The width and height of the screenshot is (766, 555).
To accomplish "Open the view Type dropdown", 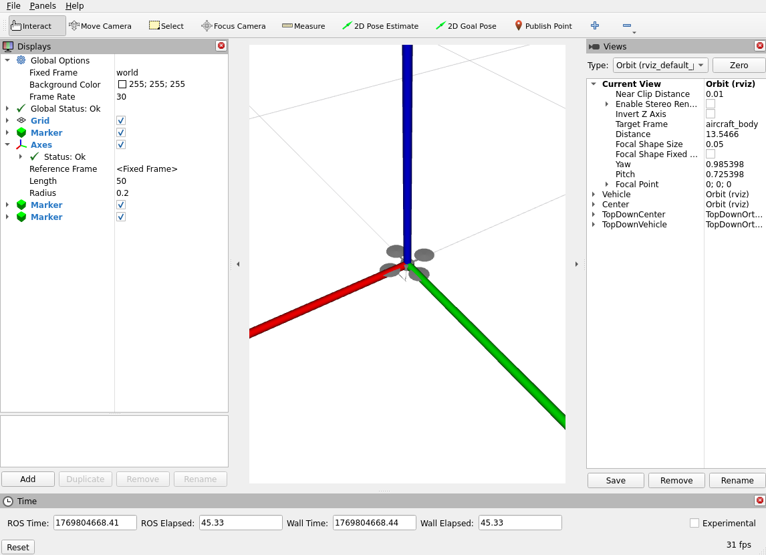I will 660,65.
